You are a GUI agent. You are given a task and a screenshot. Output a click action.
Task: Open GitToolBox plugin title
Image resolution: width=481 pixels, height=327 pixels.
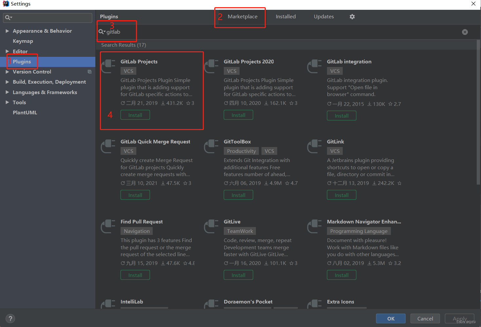pyautogui.click(x=237, y=142)
